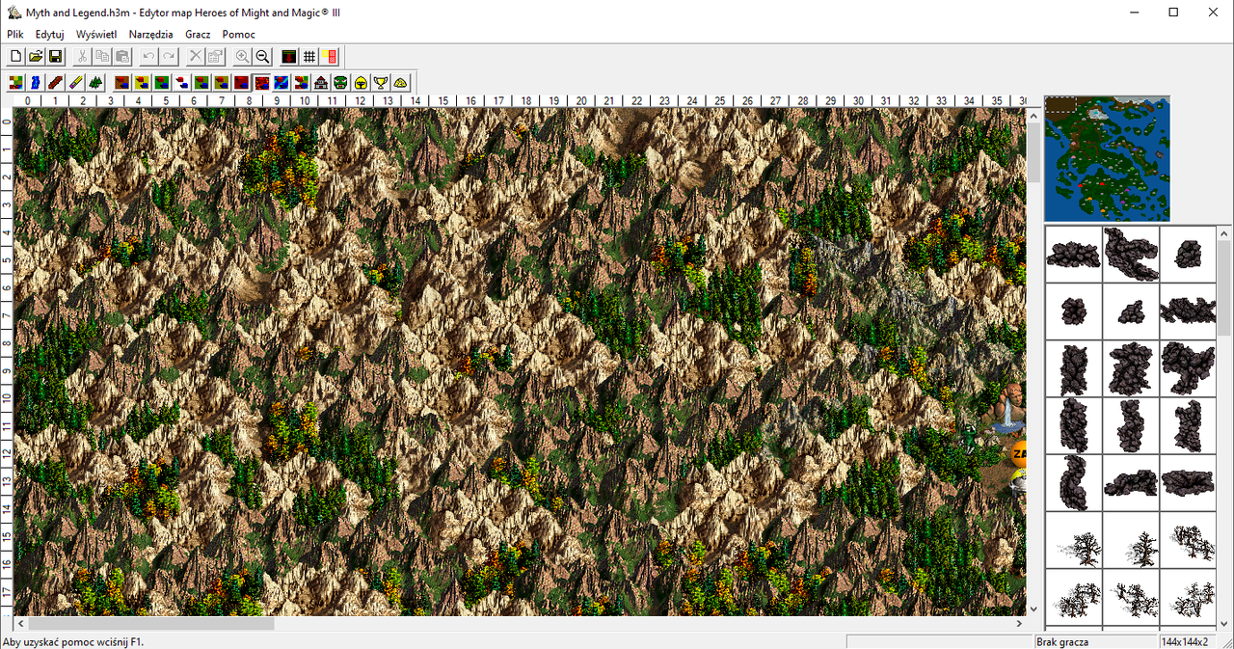Show dirt terrain objects palette
Screen dimensions: 1234x649
click(x=121, y=83)
